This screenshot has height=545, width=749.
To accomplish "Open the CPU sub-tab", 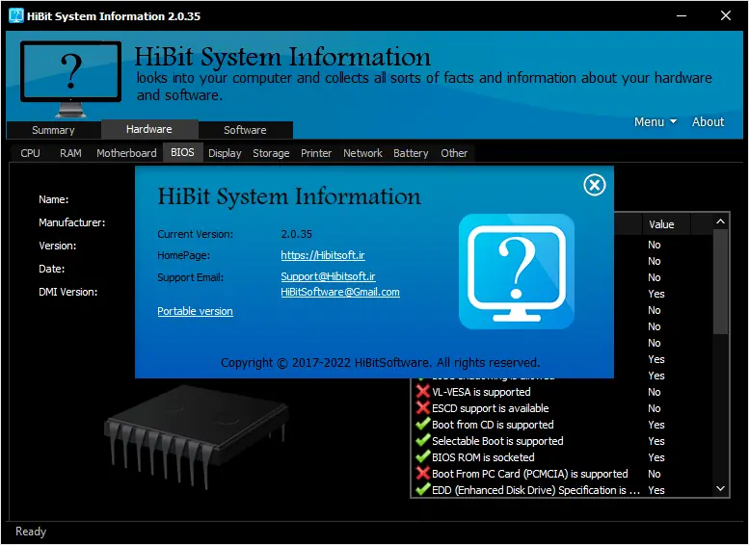I will tap(30, 153).
